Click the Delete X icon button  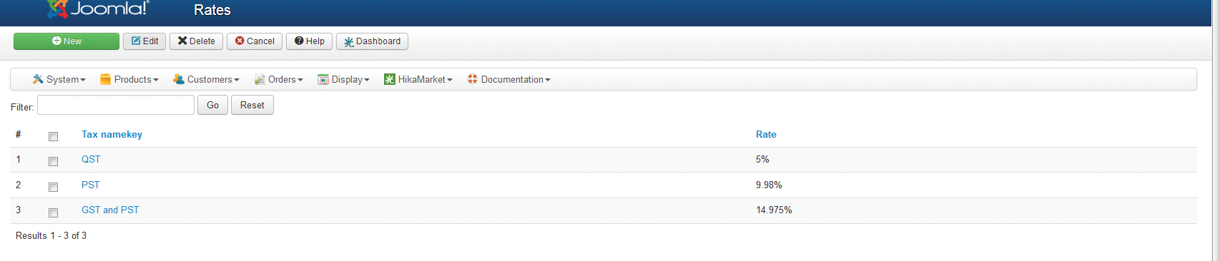pyautogui.click(x=197, y=41)
